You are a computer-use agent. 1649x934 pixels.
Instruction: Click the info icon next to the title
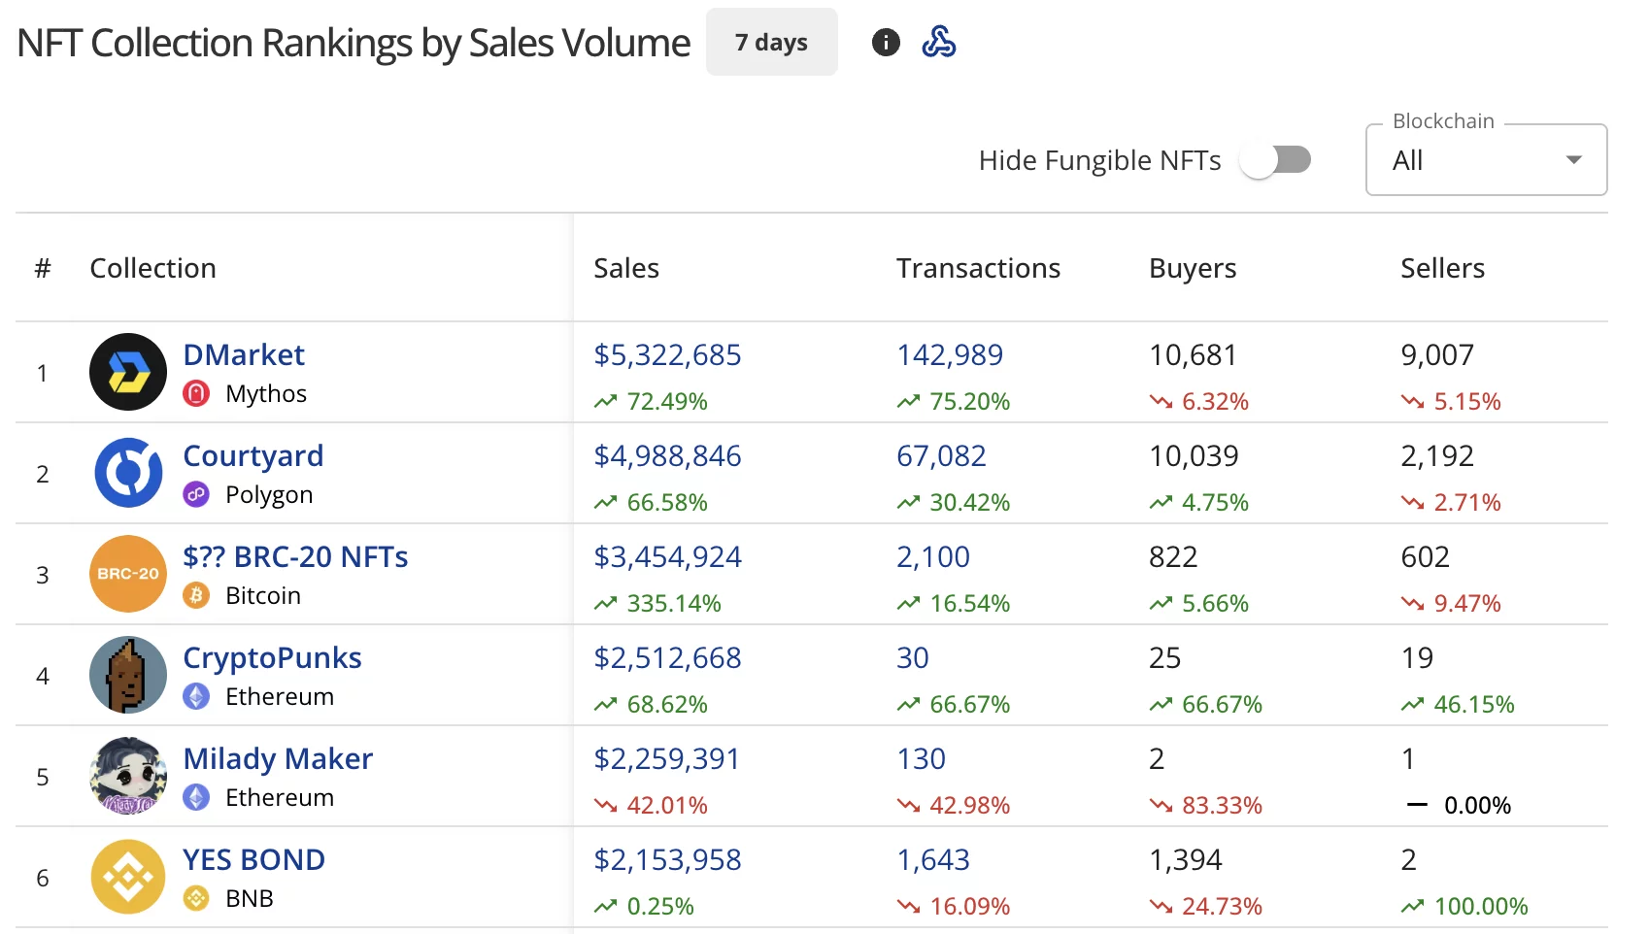point(885,42)
